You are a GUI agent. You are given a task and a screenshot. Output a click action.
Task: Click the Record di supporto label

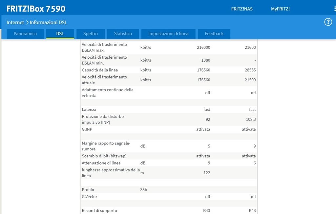click(99, 210)
